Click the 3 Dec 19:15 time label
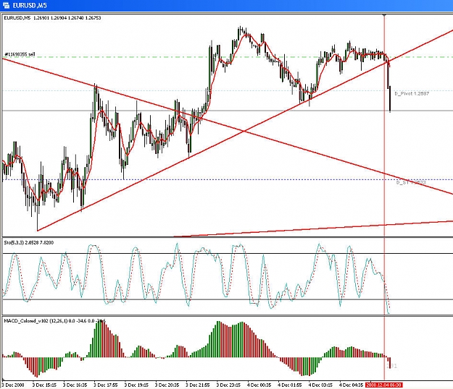 click(x=136, y=385)
